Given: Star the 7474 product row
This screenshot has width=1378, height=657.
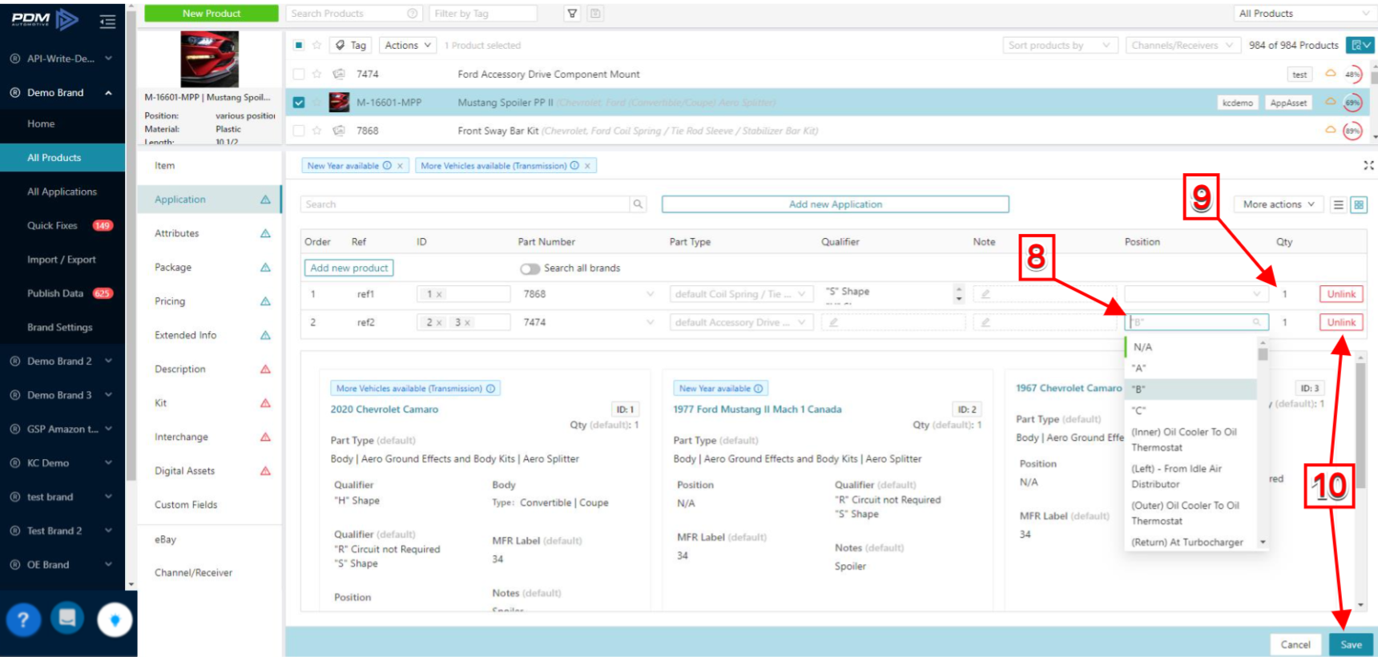Looking at the screenshot, I should [317, 74].
